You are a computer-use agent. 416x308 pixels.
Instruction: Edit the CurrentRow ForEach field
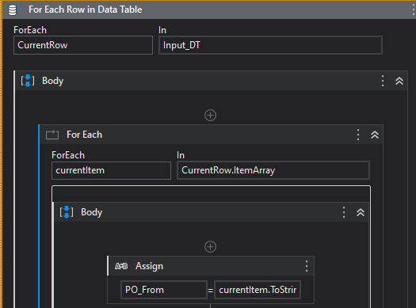pos(83,45)
